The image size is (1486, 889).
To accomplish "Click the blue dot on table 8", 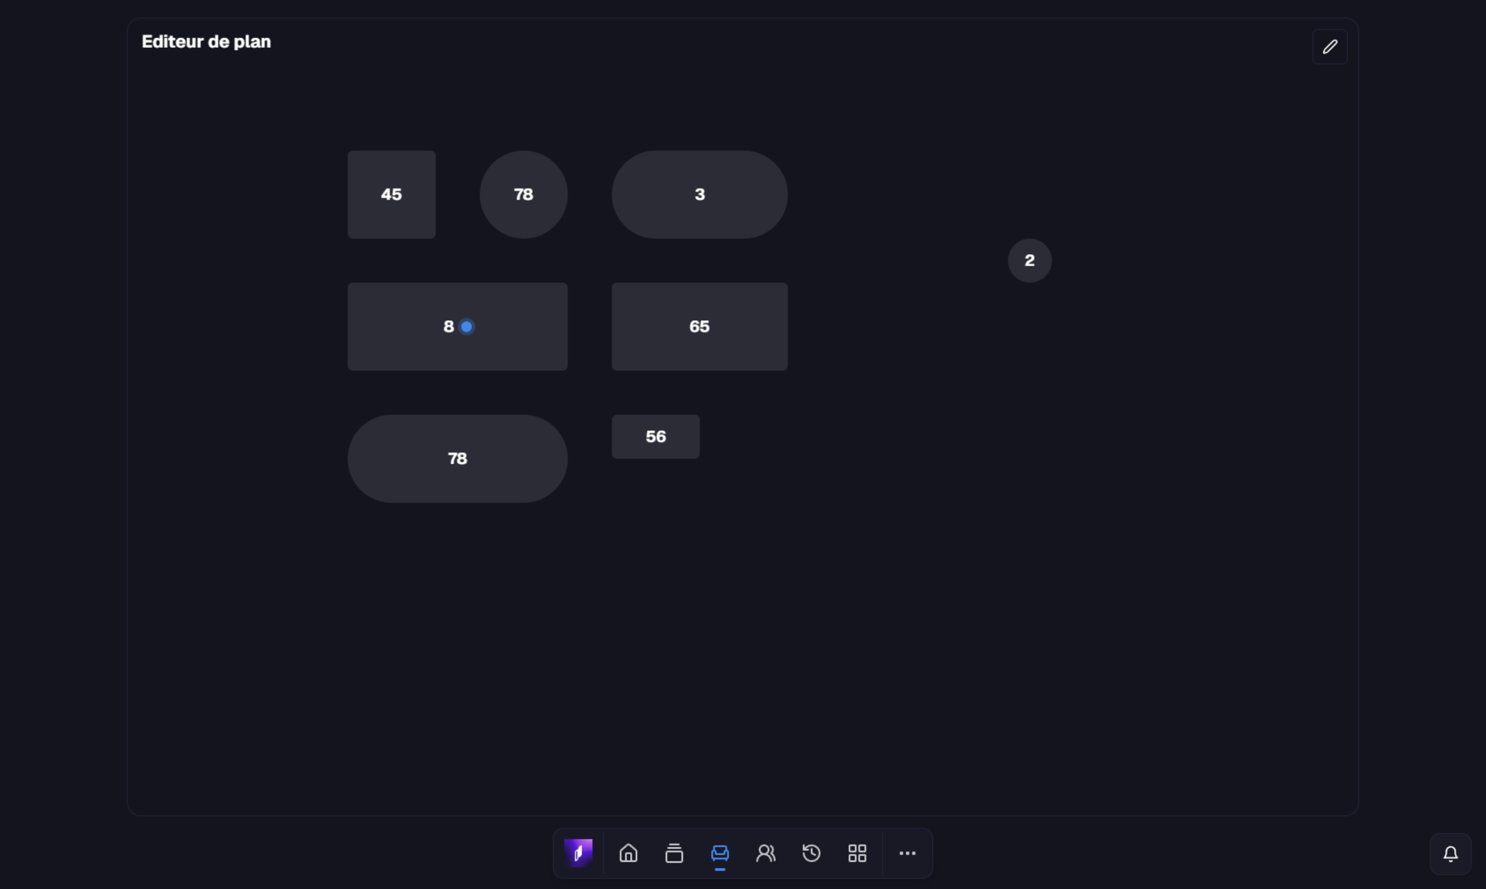I will pos(466,326).
